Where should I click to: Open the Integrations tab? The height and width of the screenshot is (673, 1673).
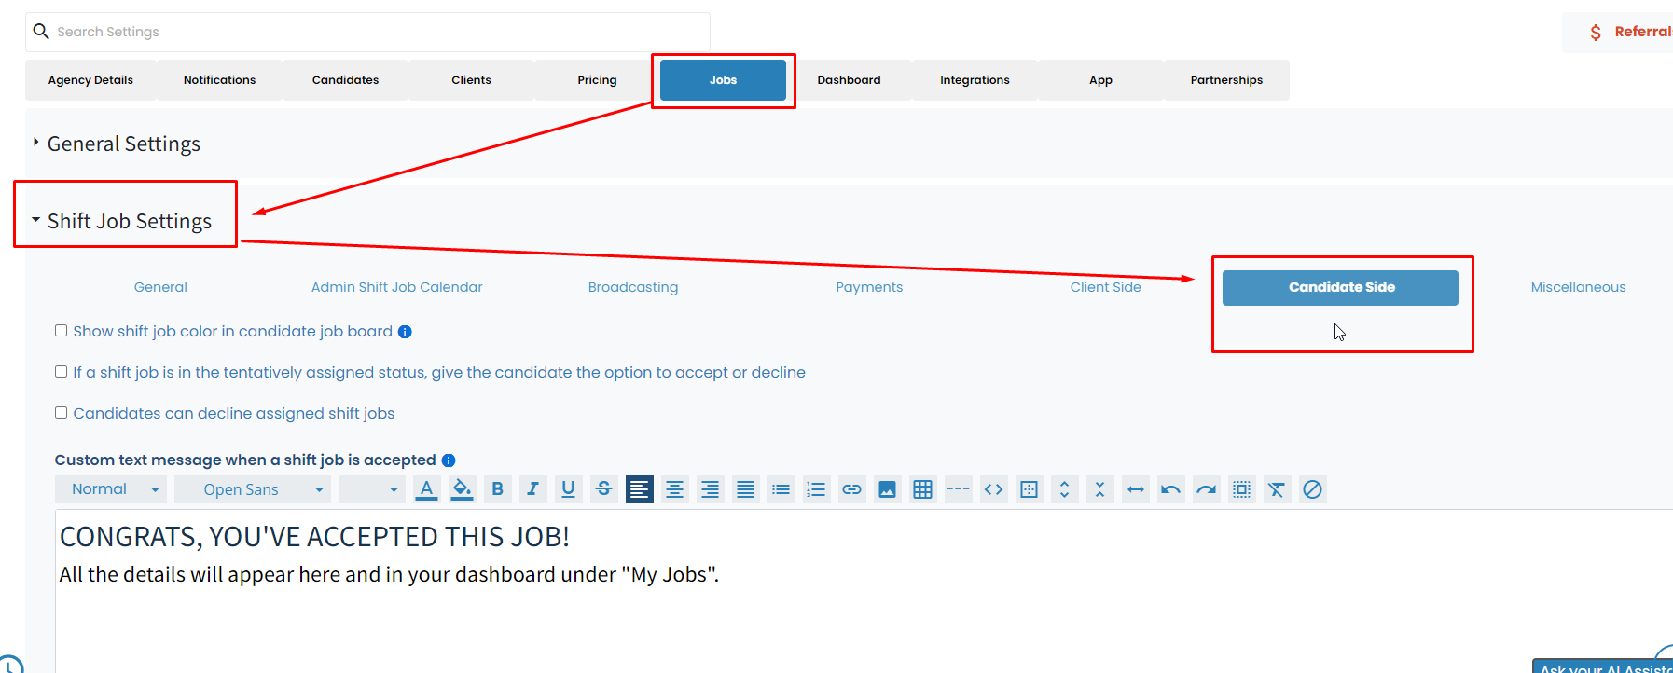[975, 80]
